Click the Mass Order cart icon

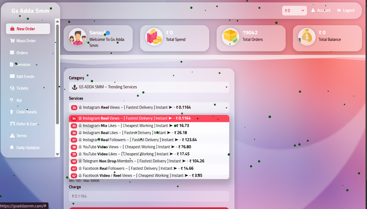[x=12, y=41]
